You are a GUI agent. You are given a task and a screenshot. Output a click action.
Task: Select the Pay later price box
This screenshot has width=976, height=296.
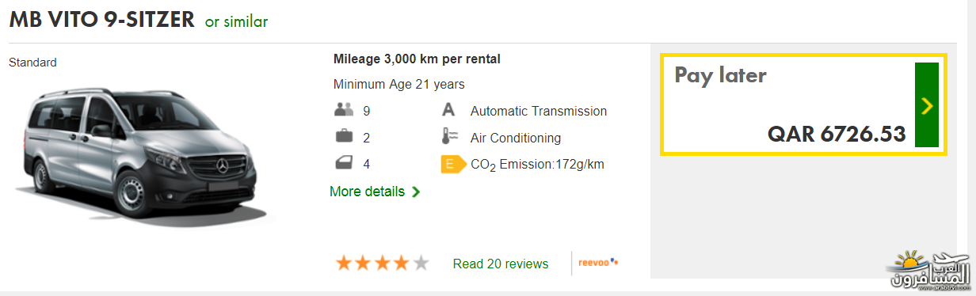pos(803,105)
